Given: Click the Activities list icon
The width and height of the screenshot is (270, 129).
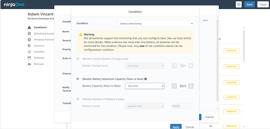Looking at the screenshot, I should pos(29,52).
